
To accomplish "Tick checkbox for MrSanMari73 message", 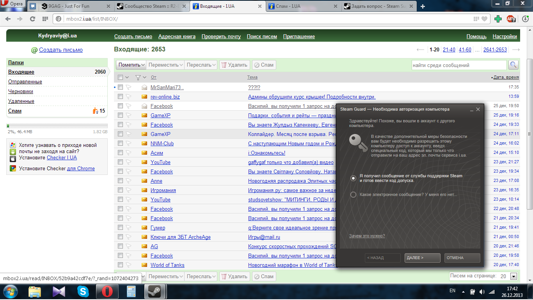I will [x=120, y=87].
